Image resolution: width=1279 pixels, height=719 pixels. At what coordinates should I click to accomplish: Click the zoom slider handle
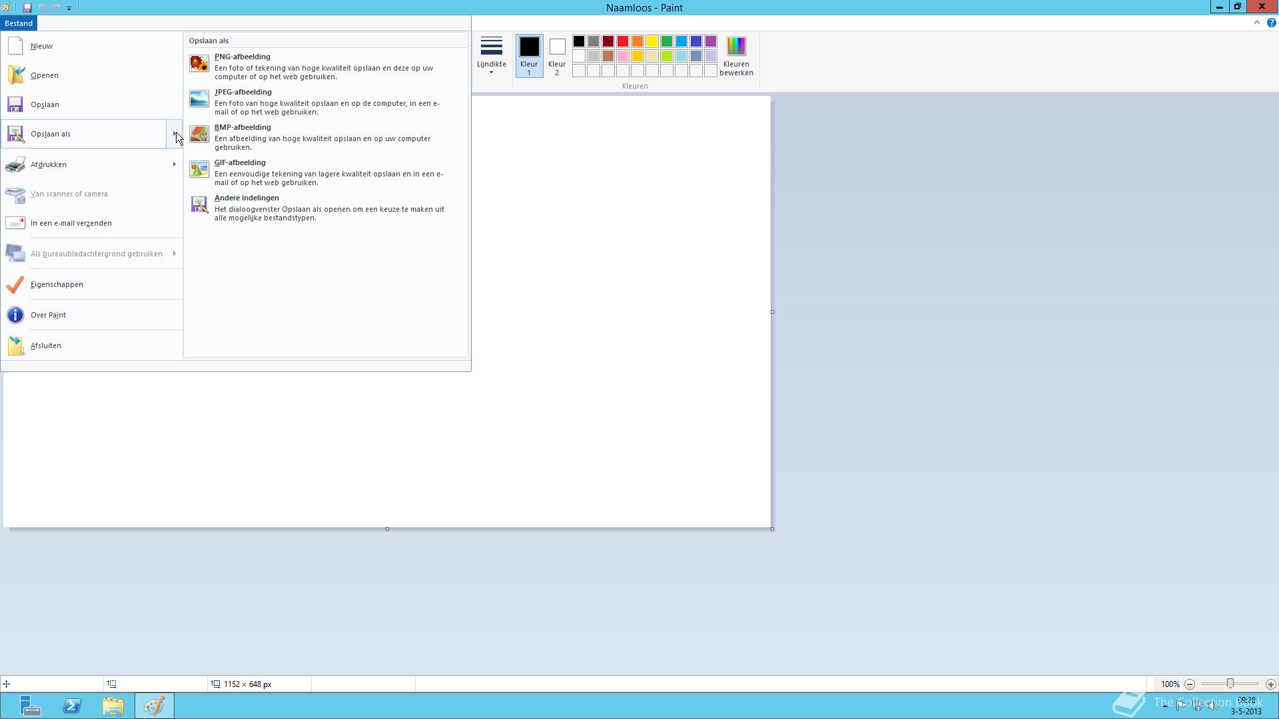tap(1230, 684)
